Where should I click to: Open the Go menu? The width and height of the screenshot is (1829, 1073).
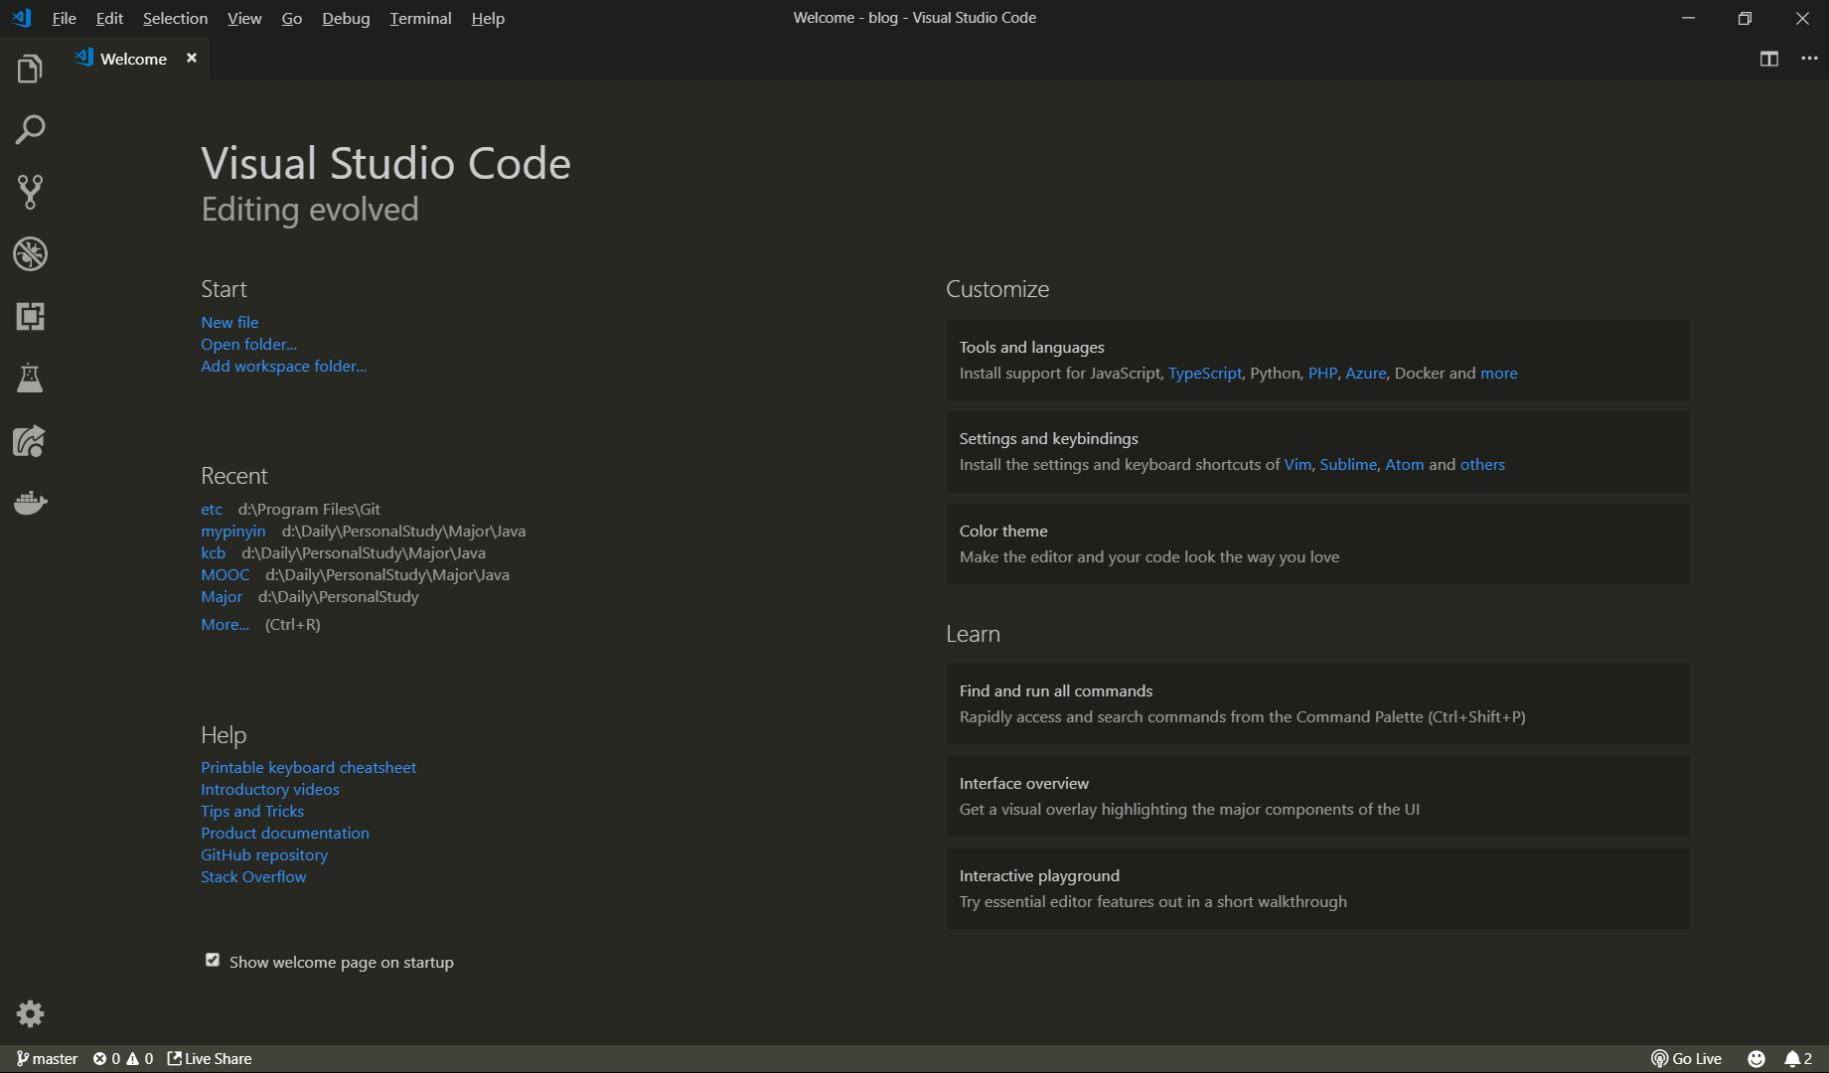point(291,18)
